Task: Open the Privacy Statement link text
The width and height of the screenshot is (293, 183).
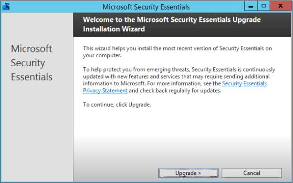Action: pyautogui.click(x=105, y=91)
